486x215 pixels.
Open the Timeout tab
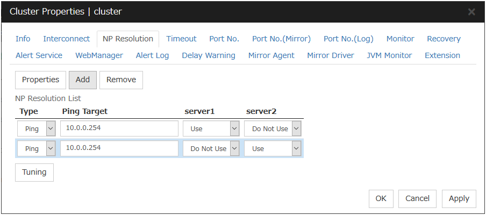[181, 39]
